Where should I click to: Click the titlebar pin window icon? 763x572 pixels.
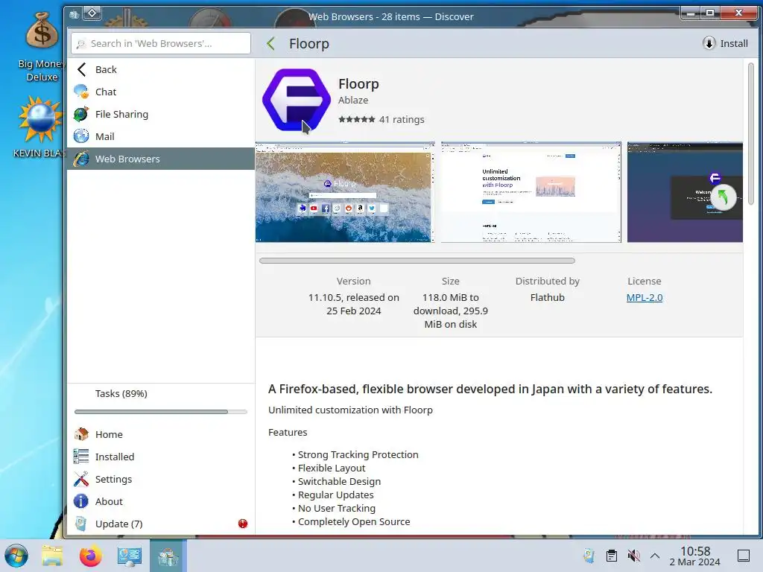(x=92, y=13)
